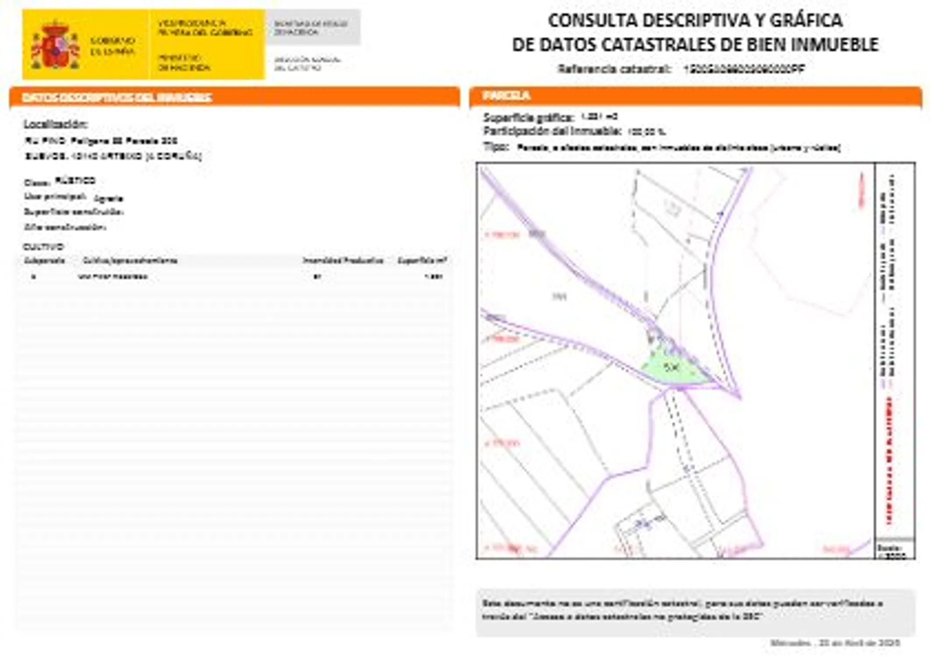Click the Superficie gráfica value
This screenshot has width=931, height=657.
tap(599, 117)
